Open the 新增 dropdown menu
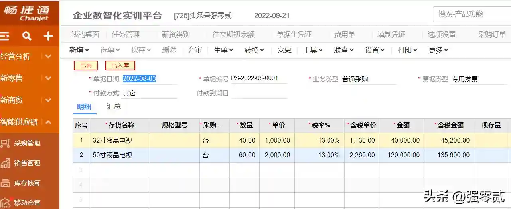 [79, 50]
